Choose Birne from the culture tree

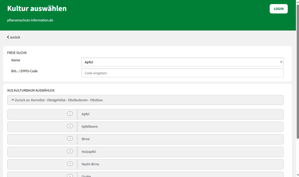click(180, 139)
